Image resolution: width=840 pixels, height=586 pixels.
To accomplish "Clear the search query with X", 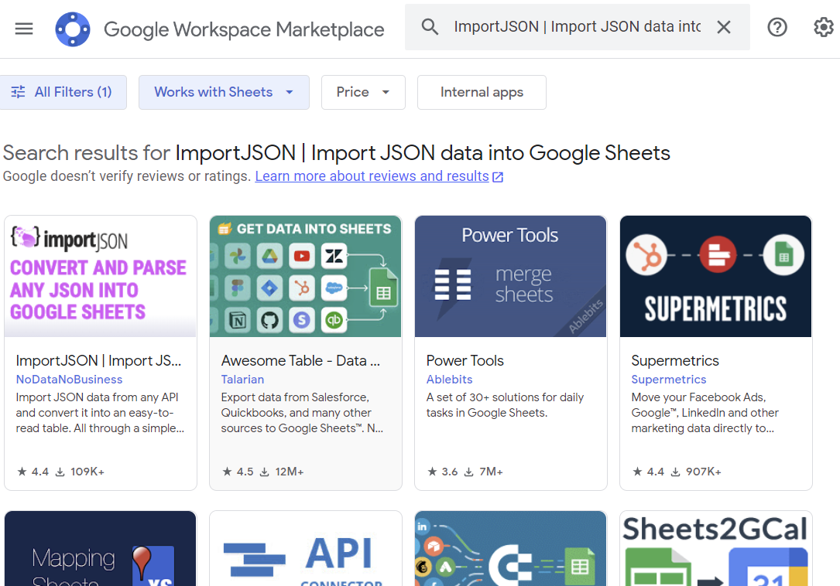I will pos(724,27).
